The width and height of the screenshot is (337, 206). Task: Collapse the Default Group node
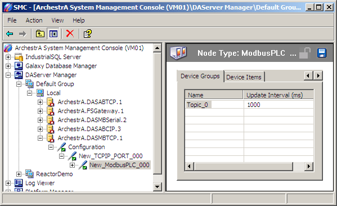point(19,84)
